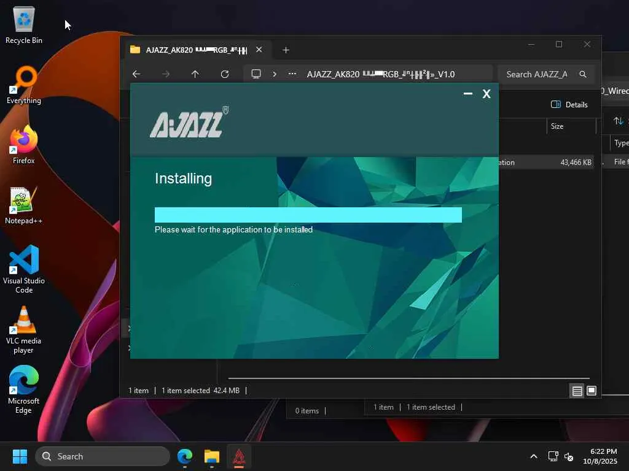The height and width of the screenshot is (471, 629).
Task: Launch Visual Studio Code from desktop
Action: (x=24, y=269)
